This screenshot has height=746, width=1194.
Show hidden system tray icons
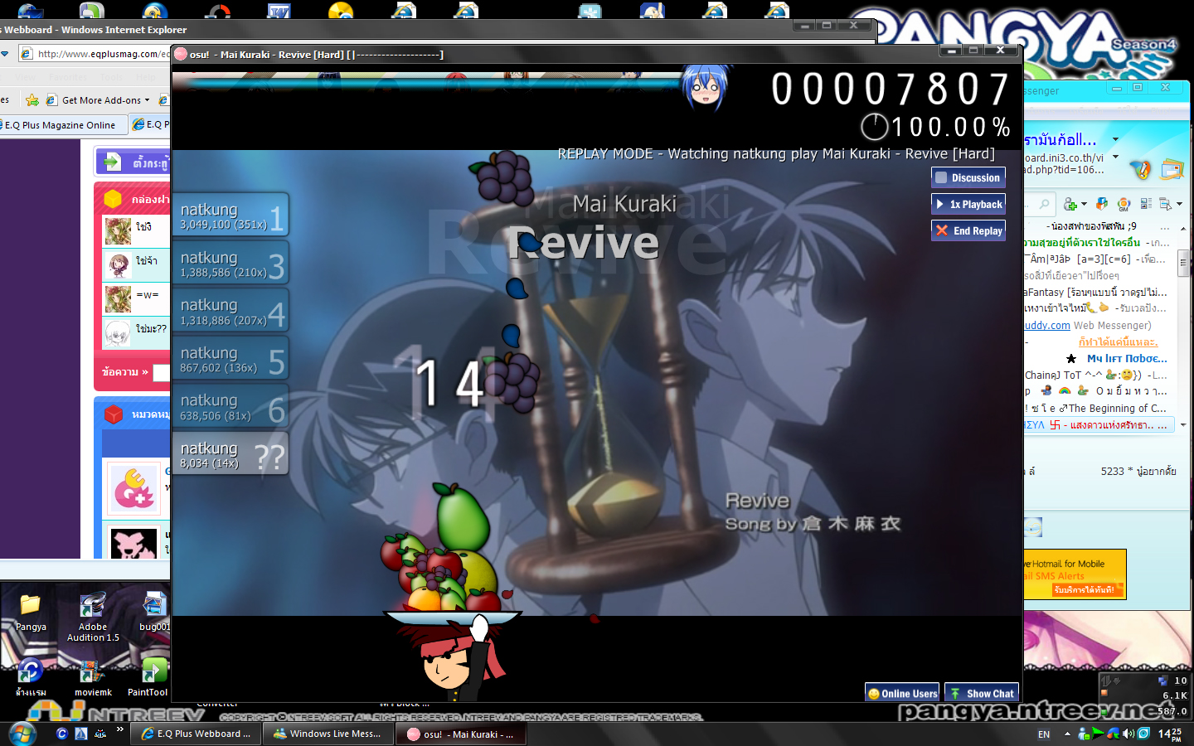(x=1067, y=734)
